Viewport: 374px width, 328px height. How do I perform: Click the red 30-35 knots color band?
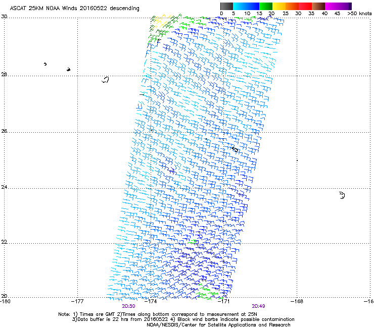click(x=305, y=6)
